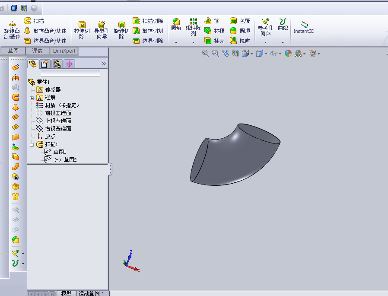The width and height of the screenshot is (388, 296).
Task: Toggle Section View icon in view toolbar
Action: pos(235,53)
